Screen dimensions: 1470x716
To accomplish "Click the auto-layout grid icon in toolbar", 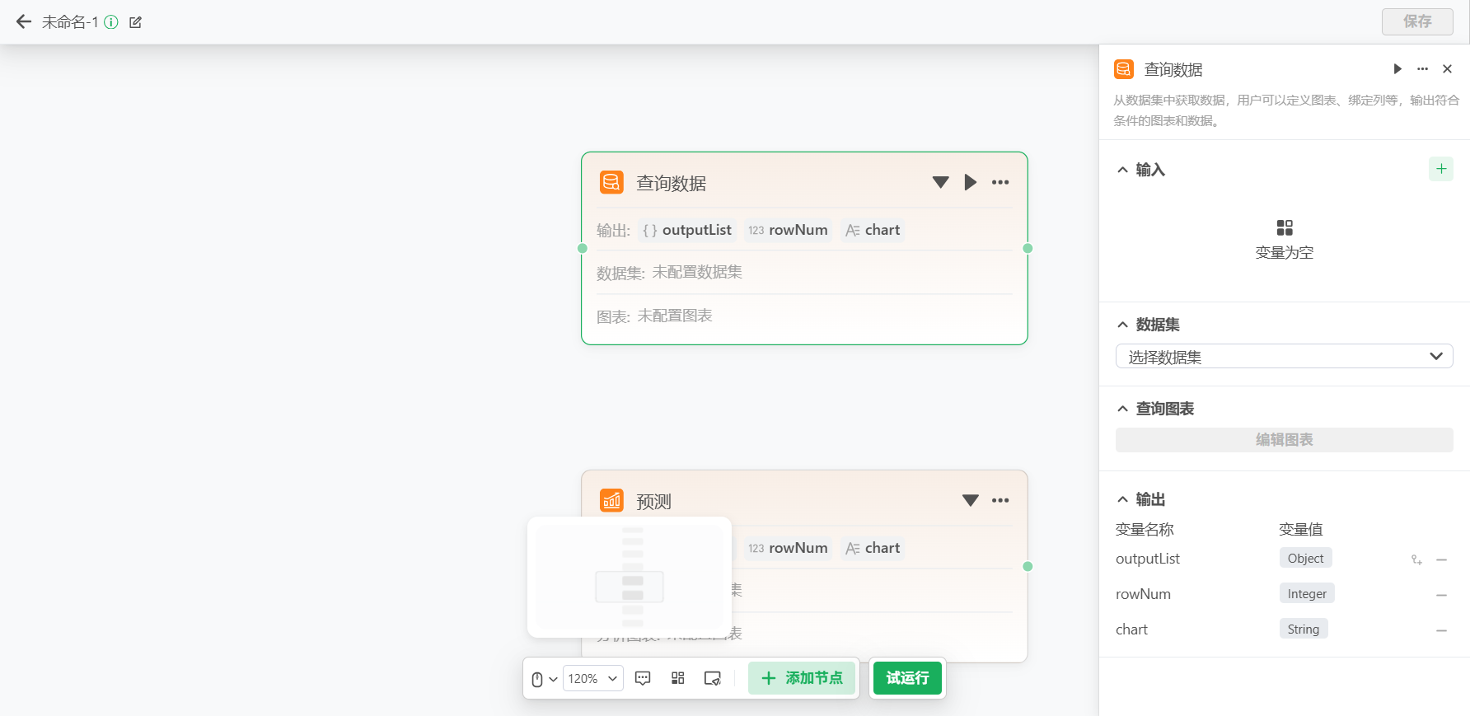I will click(x=677, y=678).
